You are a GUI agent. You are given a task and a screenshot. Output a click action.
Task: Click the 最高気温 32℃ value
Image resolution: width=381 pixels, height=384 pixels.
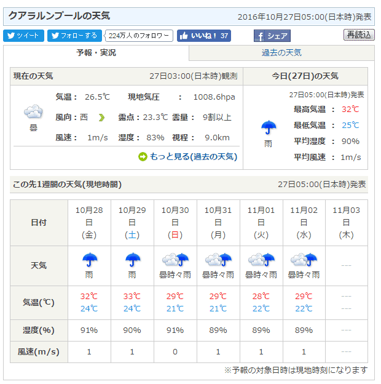(350, 109)
